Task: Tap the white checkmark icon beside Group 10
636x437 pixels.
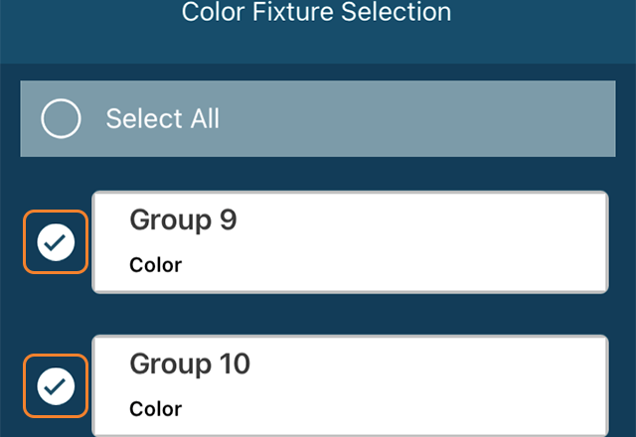Action: (x=56, y=386)
